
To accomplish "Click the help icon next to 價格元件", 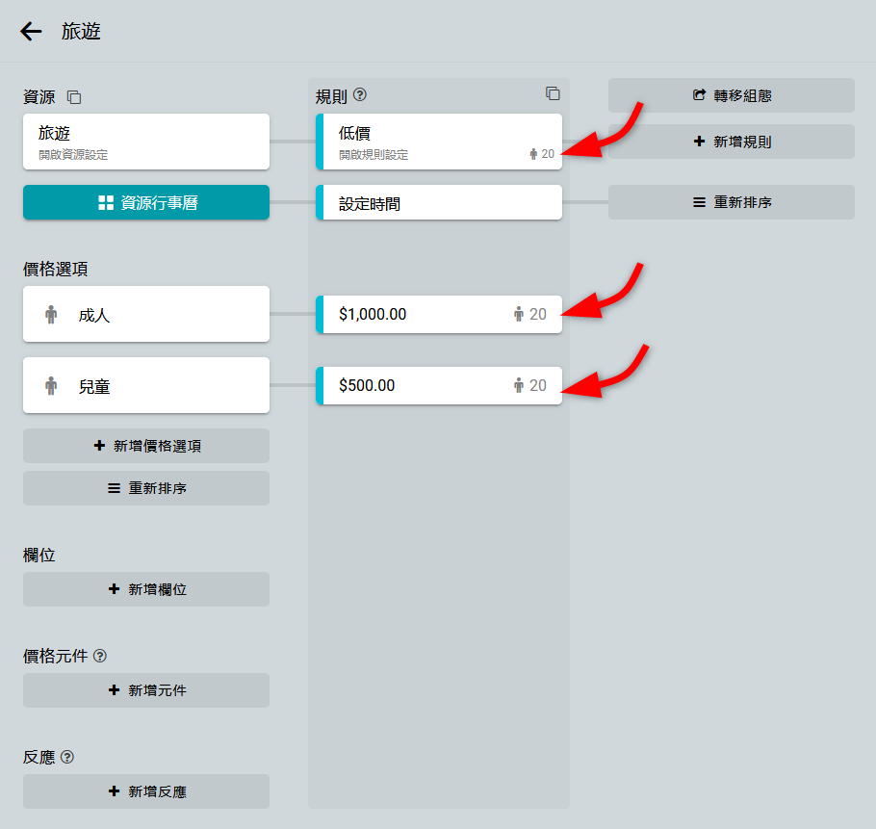I will click(100, 656).
